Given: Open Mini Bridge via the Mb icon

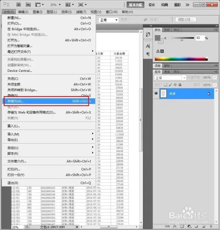Looking at the screenshot, I should click(x=28, y=5).
